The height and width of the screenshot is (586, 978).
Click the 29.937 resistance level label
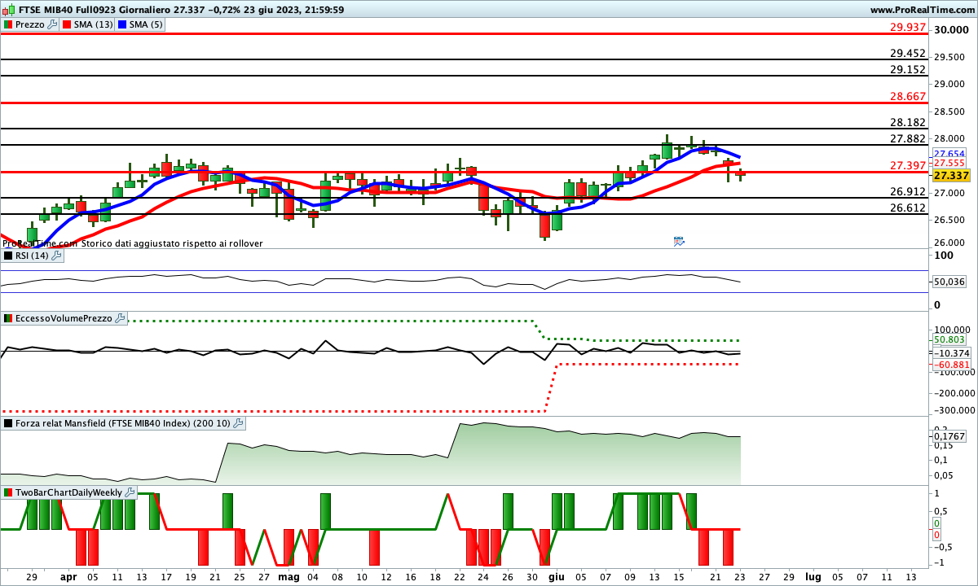[908, 27]
